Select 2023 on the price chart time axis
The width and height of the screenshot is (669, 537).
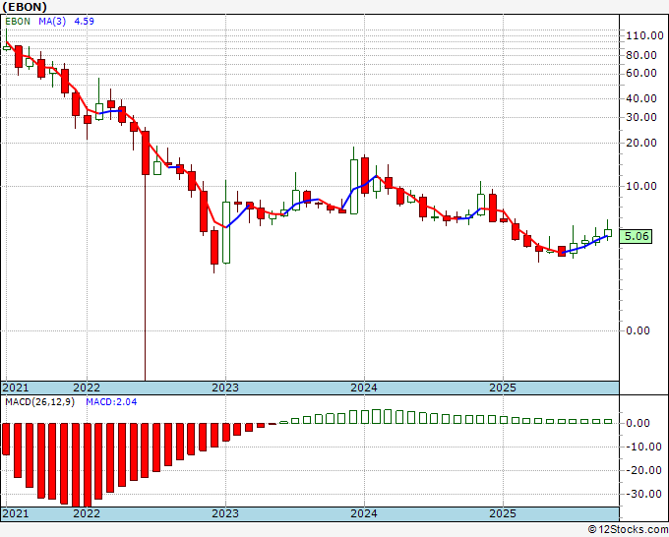pyautogui.click(x=225, y=388)
